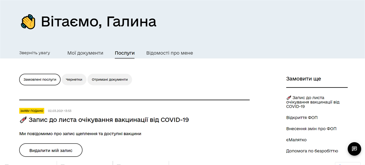Click the Замовити ще heading

point(303,79)
